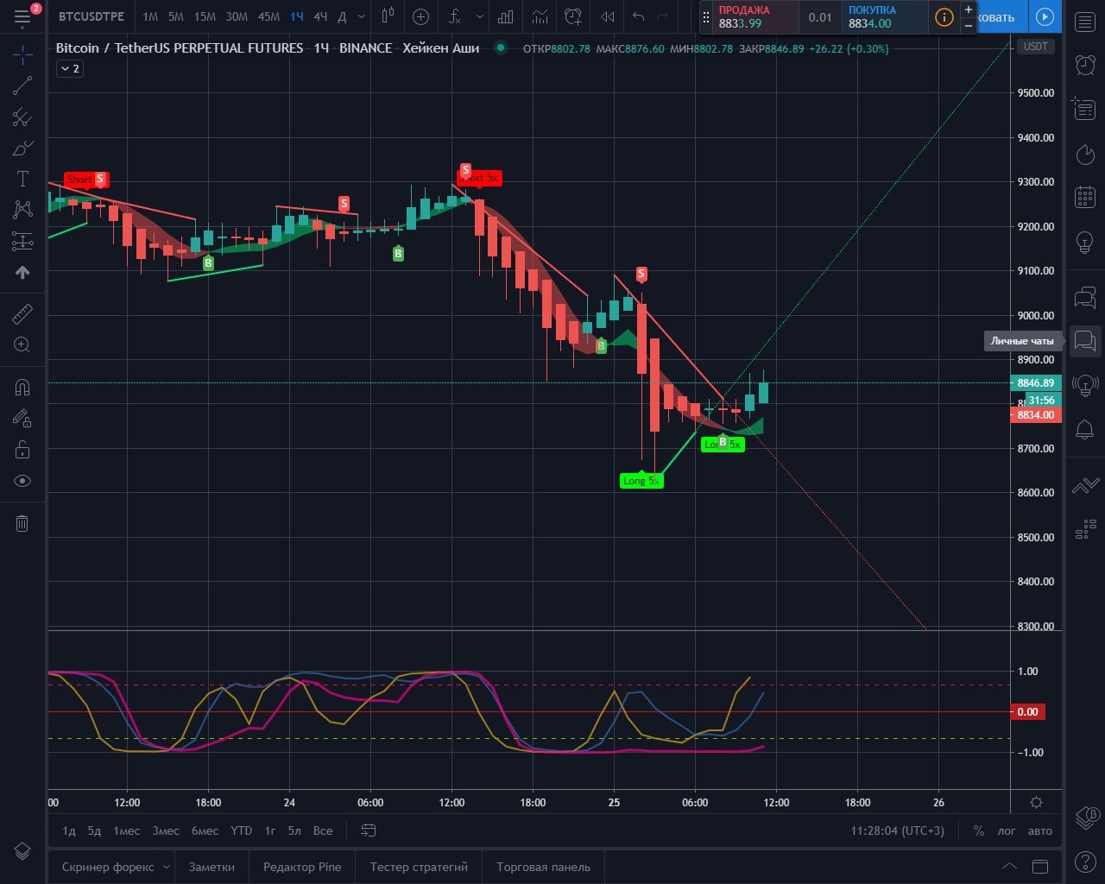Viewport: 1105px width, 884px height.
Task: Open financials bar chart icon
Action: pyautogui.click(x=506, y=16)
